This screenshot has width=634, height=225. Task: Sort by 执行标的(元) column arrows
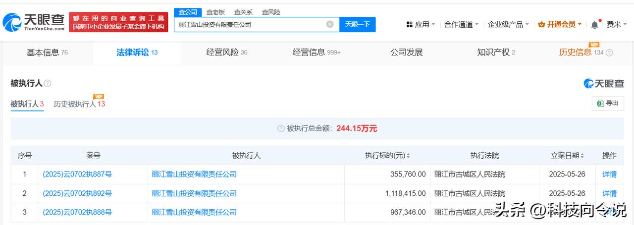(x=408, y=155)
